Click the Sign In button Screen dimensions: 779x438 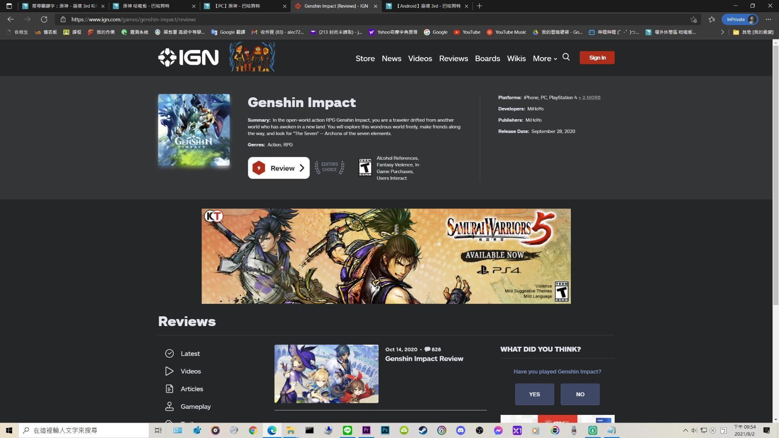pos(597,58)
